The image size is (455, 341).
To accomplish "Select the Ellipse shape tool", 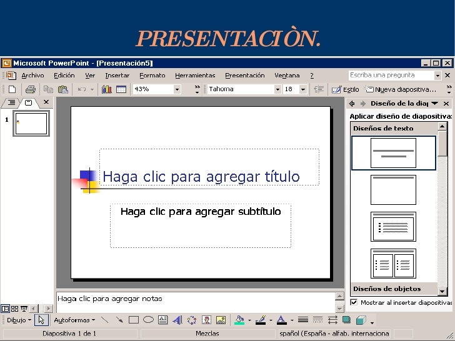I will [x=148, y=320].
